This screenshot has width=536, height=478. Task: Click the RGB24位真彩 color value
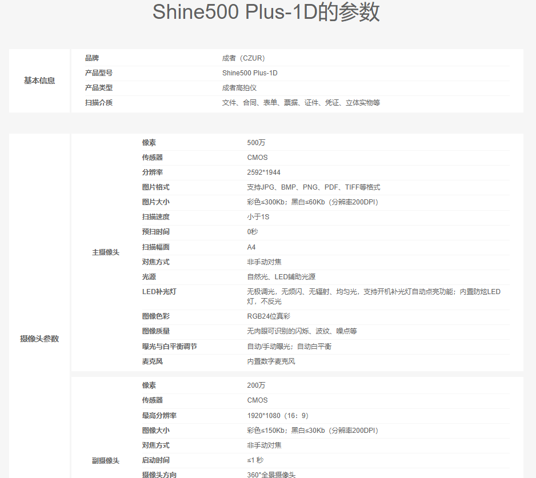(270, 316)
